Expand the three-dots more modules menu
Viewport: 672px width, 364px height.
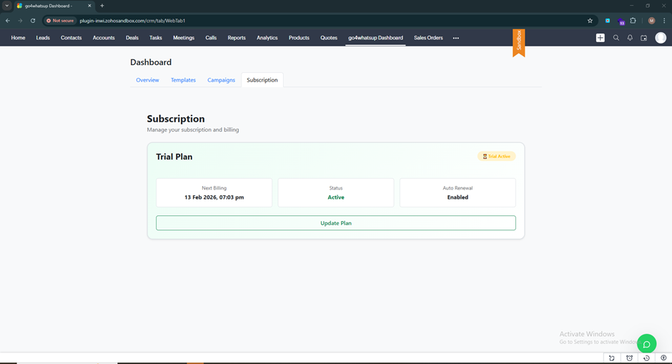pos(455,38)
